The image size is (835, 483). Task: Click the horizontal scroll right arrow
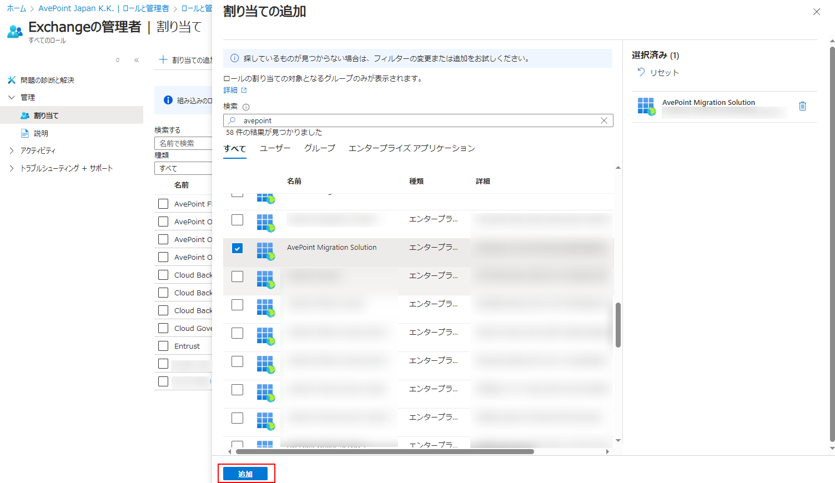coord(607,451)
